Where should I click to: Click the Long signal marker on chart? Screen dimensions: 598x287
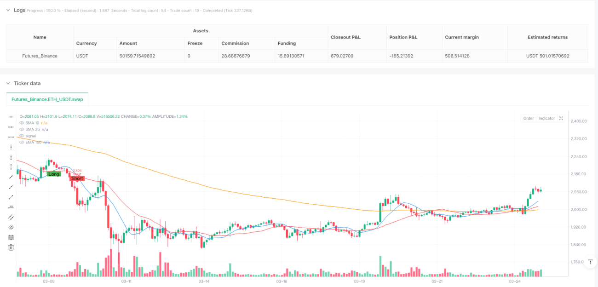click(x=54, y=174)
